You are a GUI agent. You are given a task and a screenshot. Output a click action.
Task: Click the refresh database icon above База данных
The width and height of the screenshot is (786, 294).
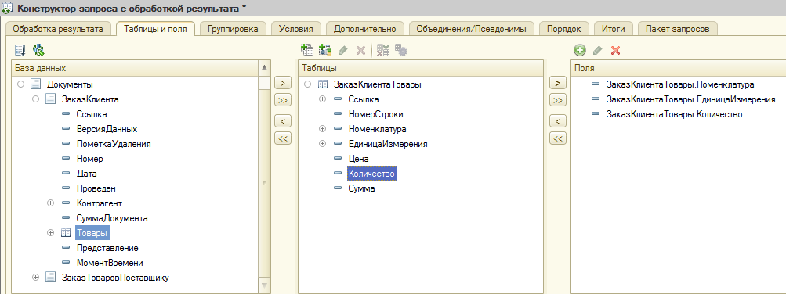38,49
